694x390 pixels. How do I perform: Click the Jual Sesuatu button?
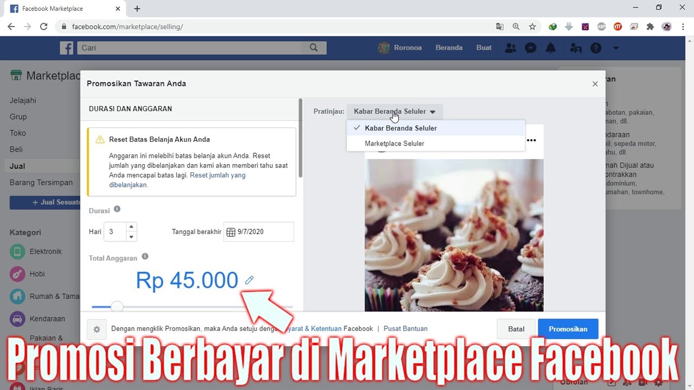point(45,203)
